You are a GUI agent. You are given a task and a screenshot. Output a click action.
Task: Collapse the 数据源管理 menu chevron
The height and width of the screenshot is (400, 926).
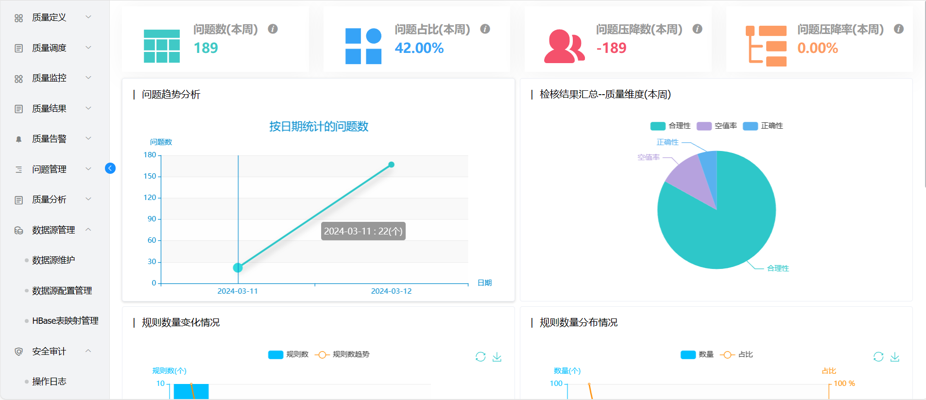88,230
